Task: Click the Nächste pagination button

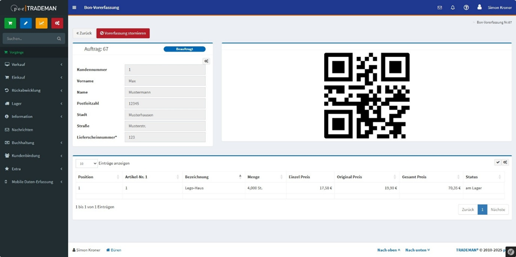Action: click(497, 209)
